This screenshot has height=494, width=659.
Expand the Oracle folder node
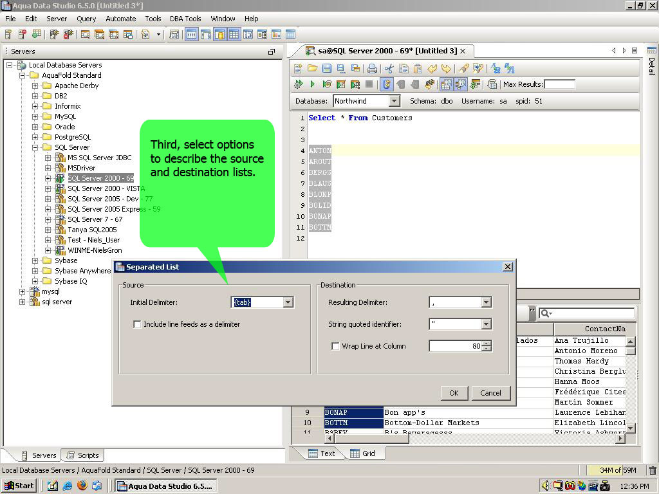point(35,127)
